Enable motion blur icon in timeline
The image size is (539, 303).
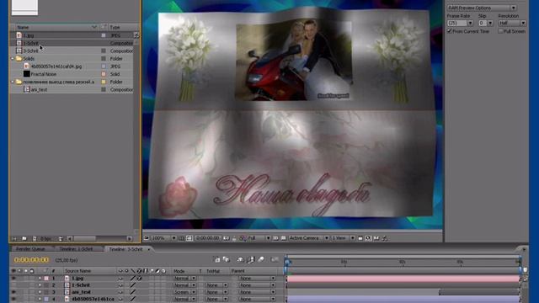coord(261,260)
